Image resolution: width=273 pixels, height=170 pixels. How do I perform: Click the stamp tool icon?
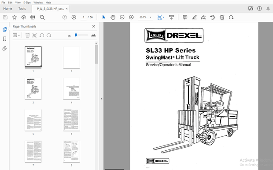pos(213,17)
